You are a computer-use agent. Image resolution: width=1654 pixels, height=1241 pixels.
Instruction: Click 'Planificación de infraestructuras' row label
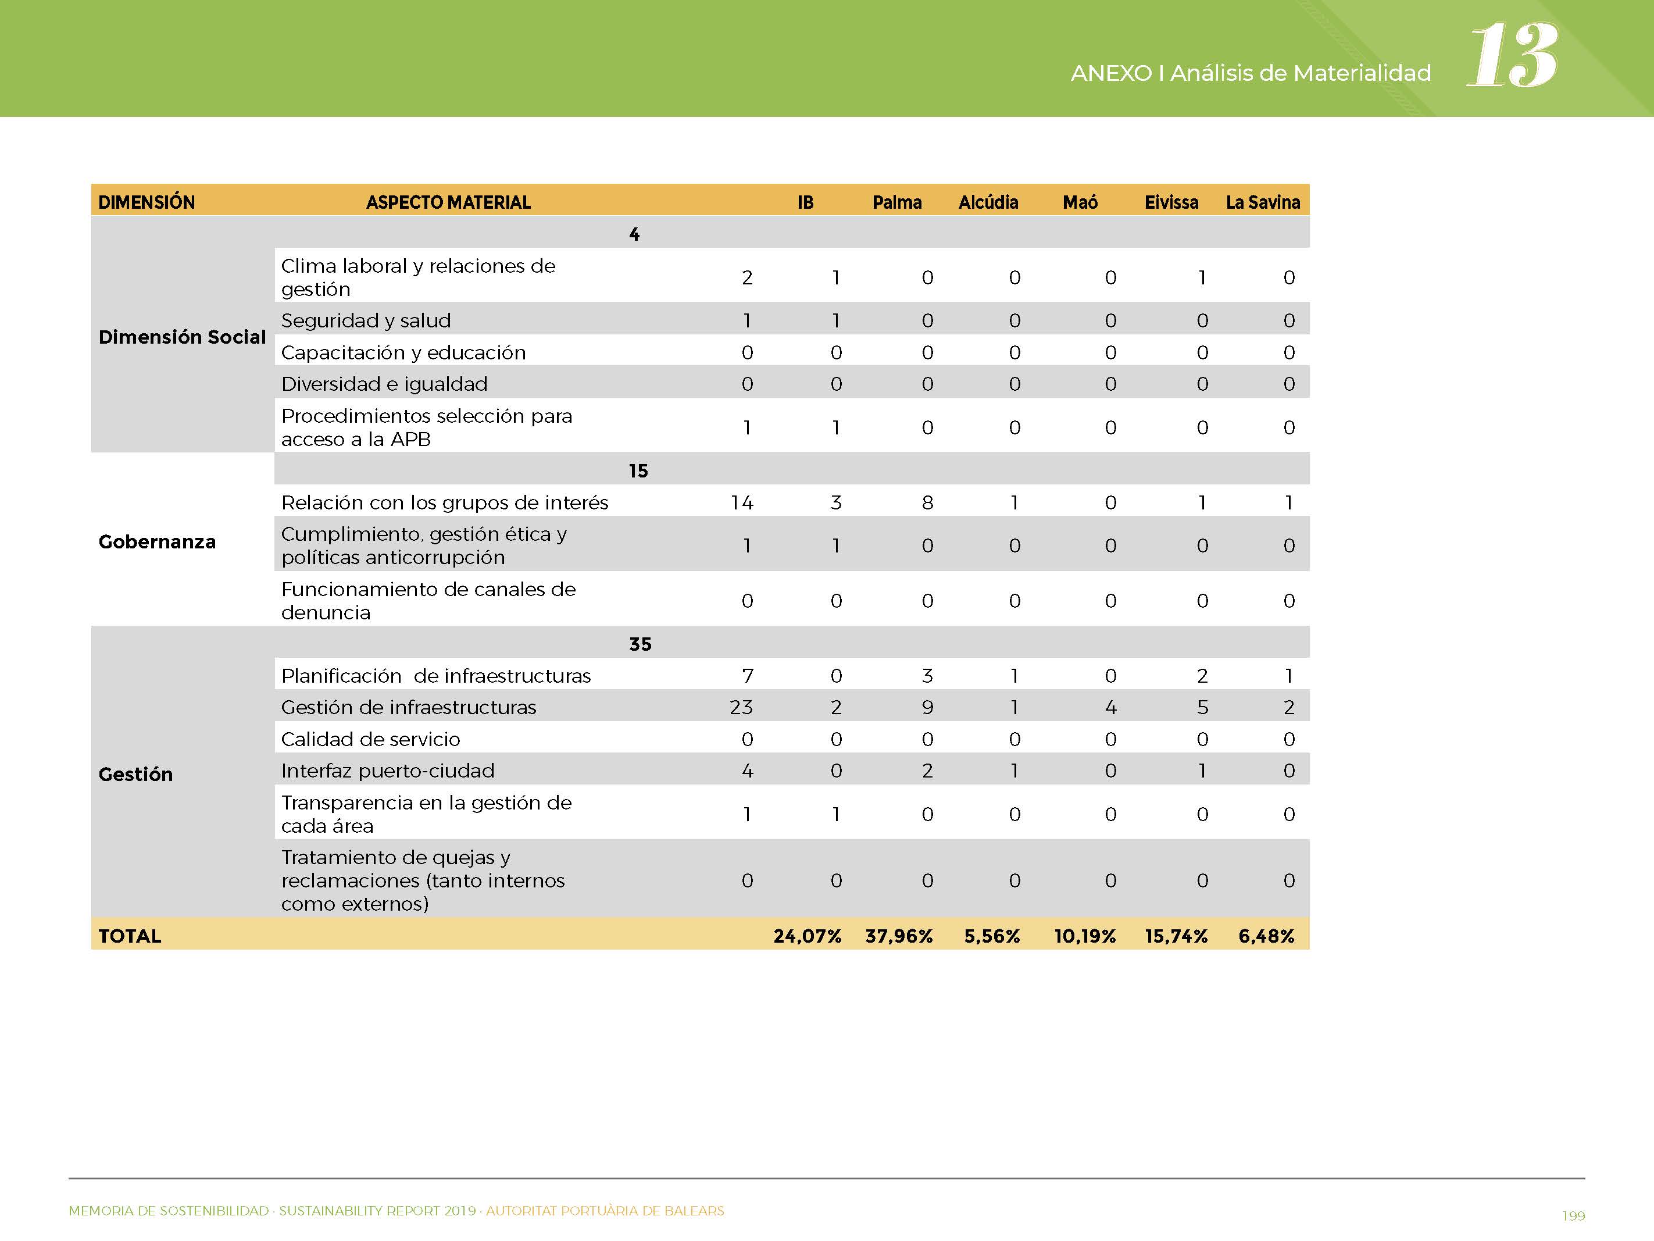(435, 676)
